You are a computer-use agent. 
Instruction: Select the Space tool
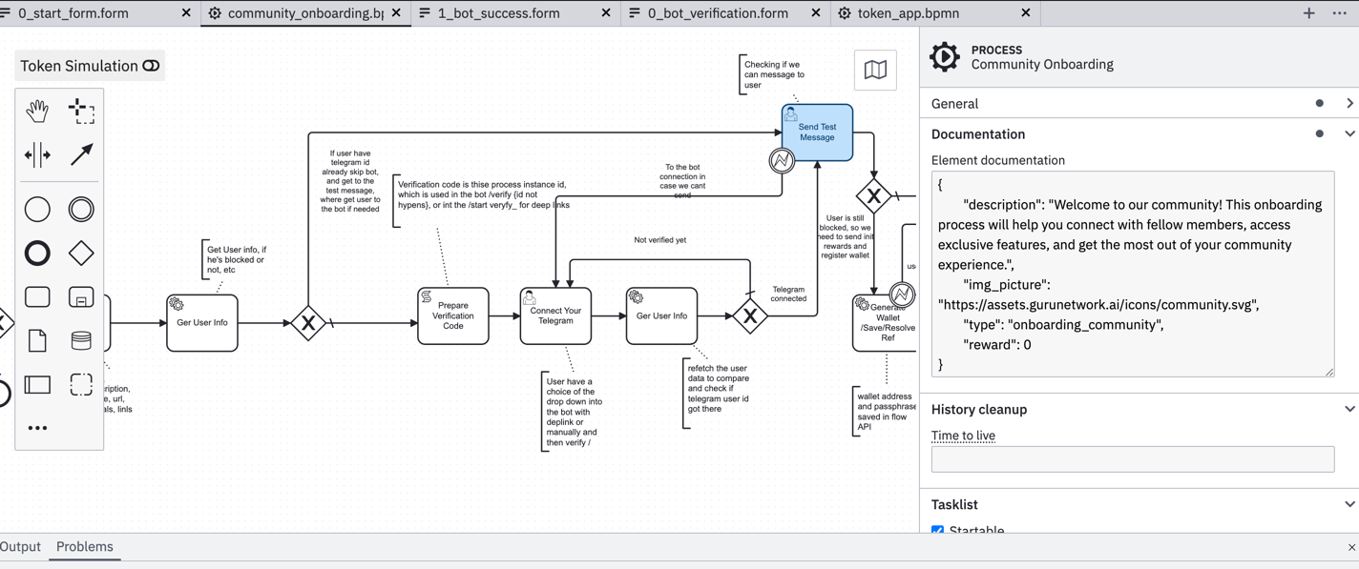(x=37, y=153)
